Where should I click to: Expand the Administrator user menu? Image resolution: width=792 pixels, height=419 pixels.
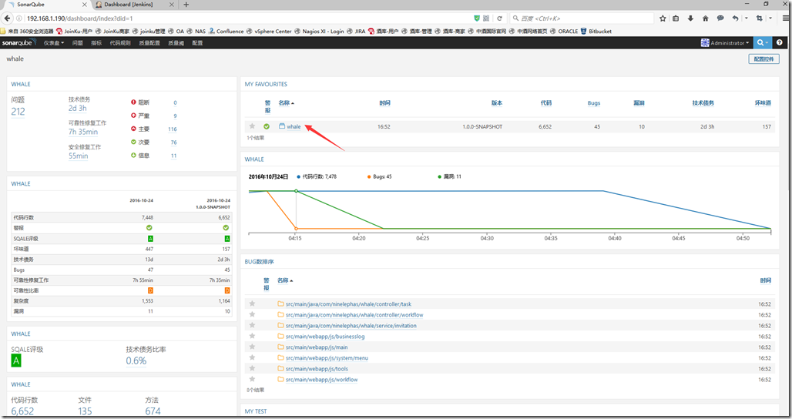[x=725, y=43]
